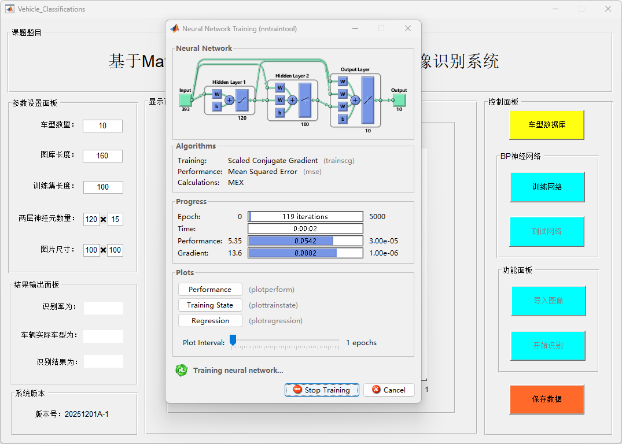Select the 图库长度 input field
This screenshot has height=444, width=622.
pyautogui.click(x=102, y=156)
